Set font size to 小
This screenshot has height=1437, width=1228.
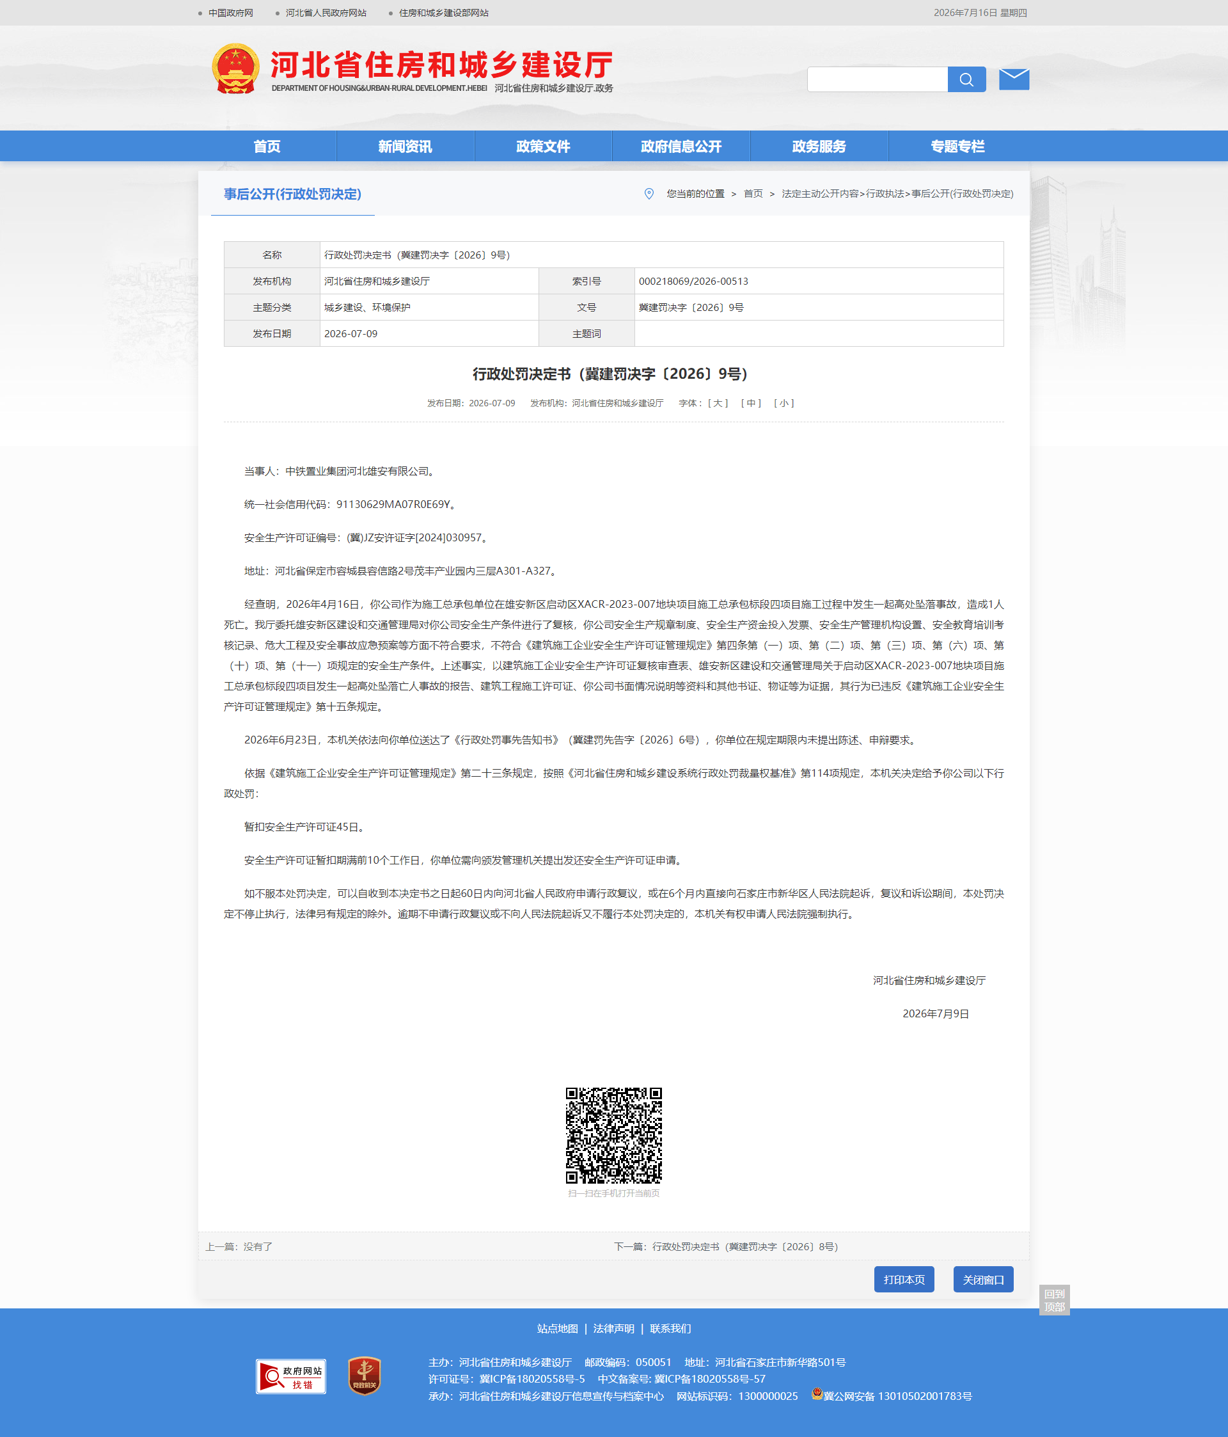(x=783, y=403)
